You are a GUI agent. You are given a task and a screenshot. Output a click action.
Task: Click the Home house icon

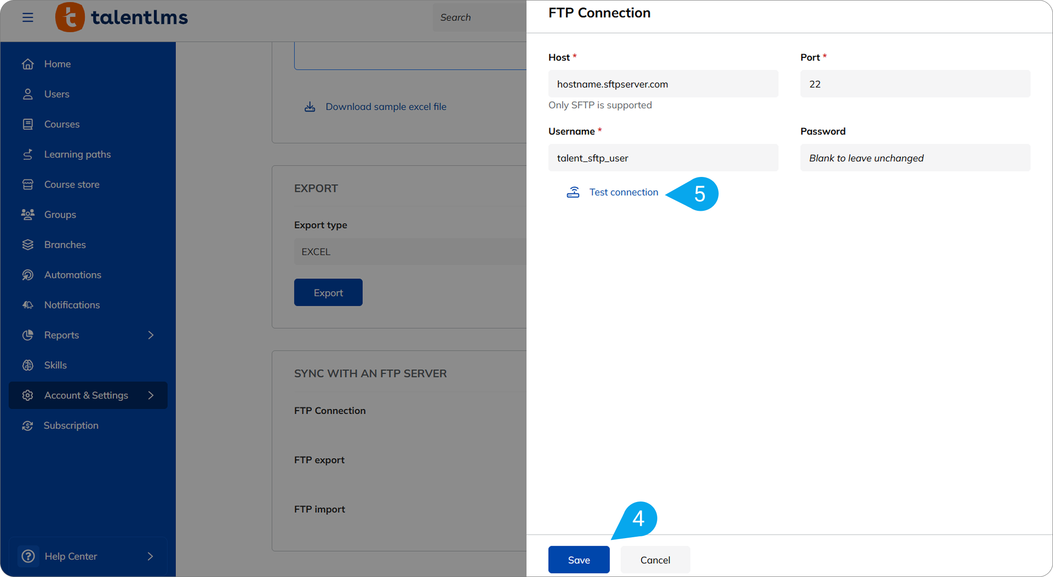click(x=28, y=64)
